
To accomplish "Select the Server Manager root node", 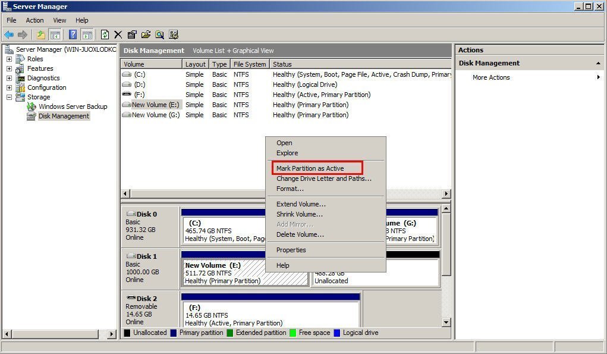I will coord(66,49).
